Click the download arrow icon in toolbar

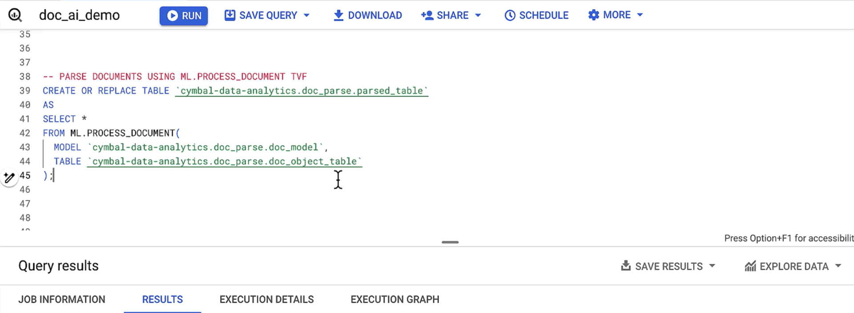pyautogui.click(x=338, y=16)
